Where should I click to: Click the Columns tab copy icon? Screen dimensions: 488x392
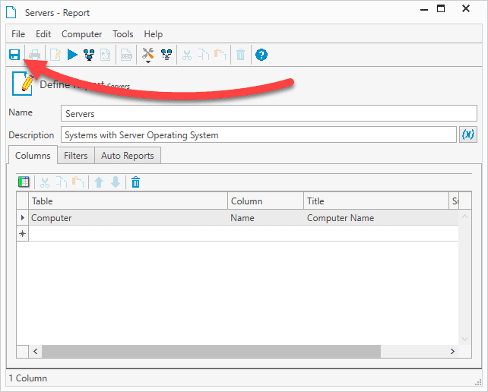click(62, 182)
